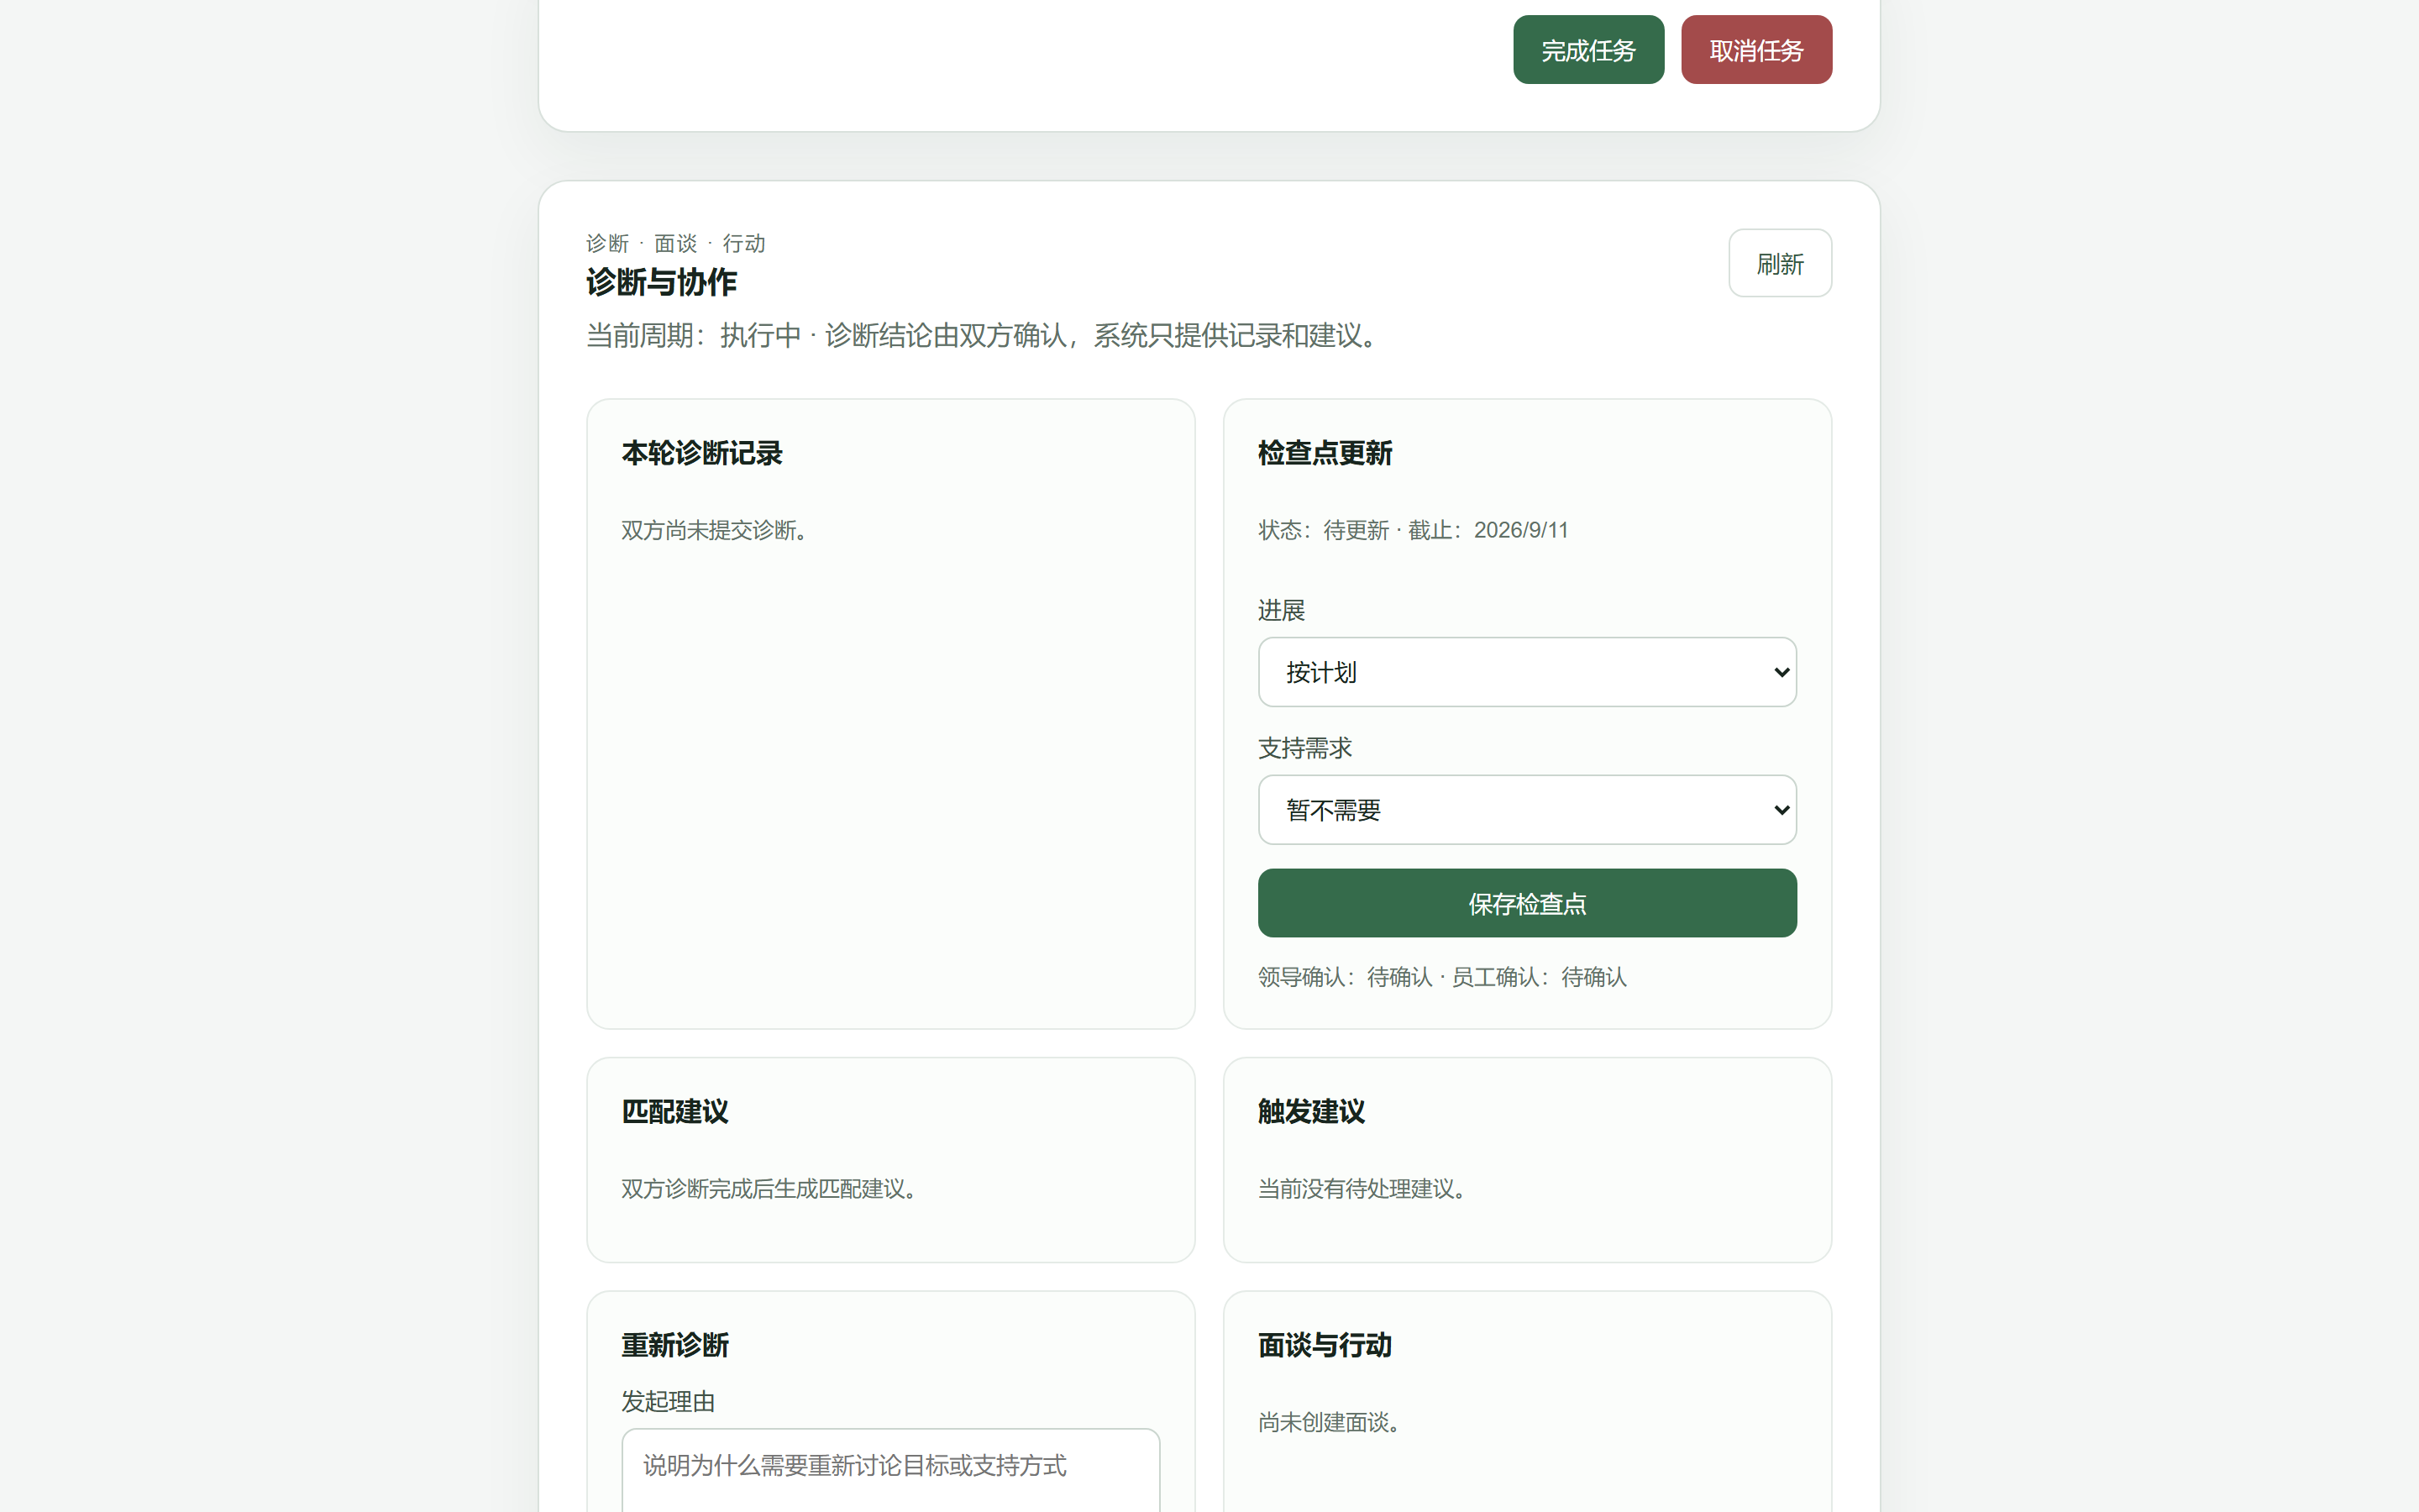Image resolution: width=2419 pixels, height=1512 pixels.
Task: Click the text 双方尚未提交诊断。
Action: point(714,530)
